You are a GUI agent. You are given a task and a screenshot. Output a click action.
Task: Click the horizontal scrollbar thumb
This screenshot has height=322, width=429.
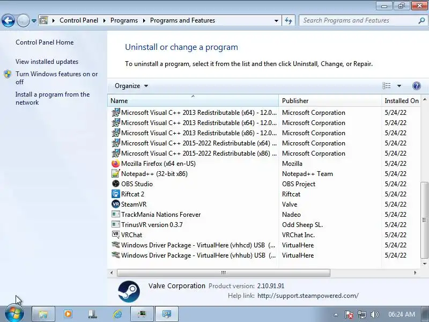[x=224, y=273]
